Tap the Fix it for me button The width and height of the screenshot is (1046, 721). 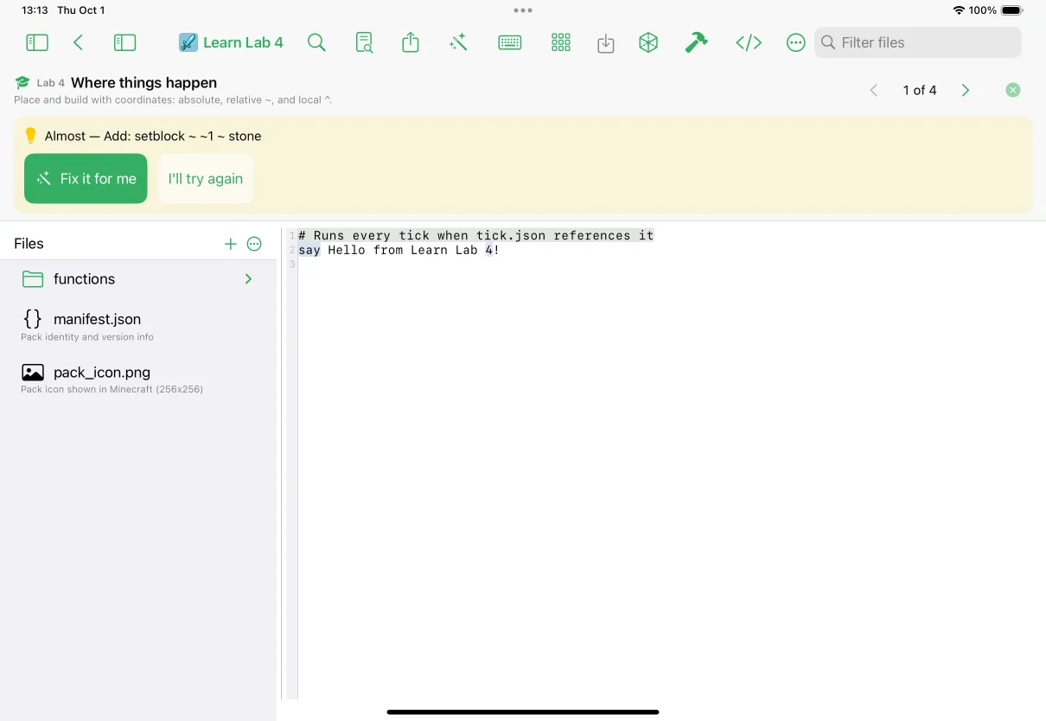(86, 179)
